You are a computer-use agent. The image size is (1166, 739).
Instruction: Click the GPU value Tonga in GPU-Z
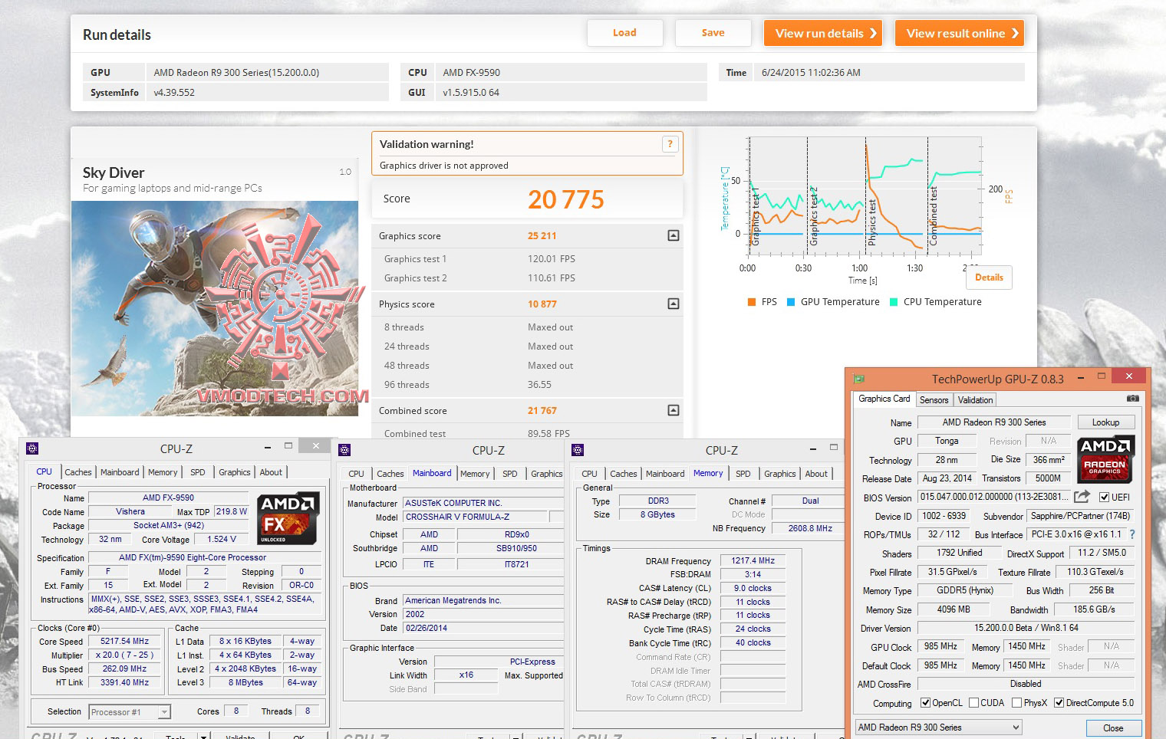[947, 441]
